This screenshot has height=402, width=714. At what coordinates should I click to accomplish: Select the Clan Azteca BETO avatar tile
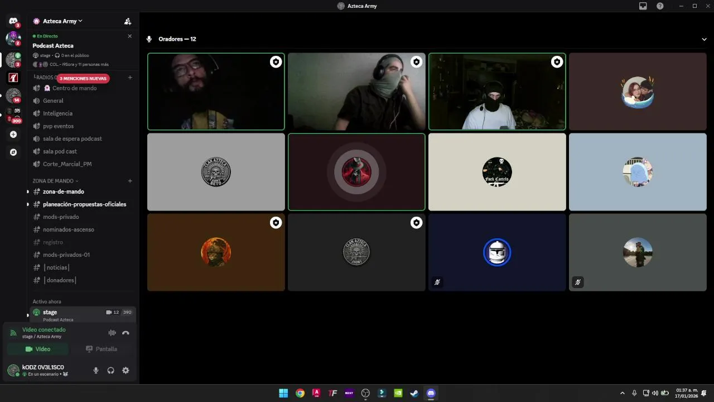tap(216, 172)
